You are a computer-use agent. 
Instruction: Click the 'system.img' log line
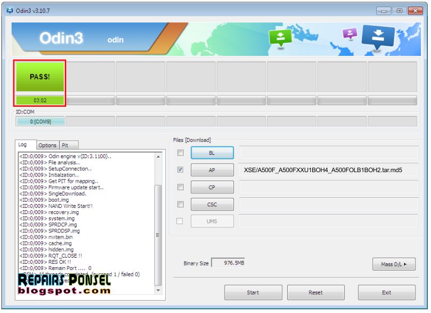coord(47,219)
